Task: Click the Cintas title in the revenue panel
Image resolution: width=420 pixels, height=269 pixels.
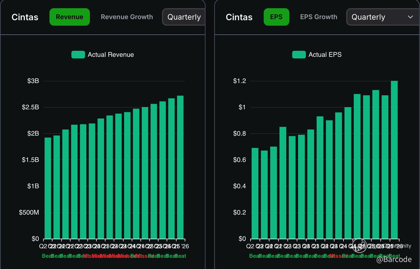Action: click(25, 17)
